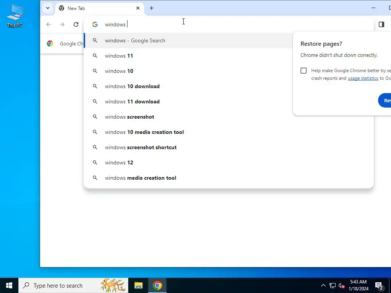Screen dimensions: 391x293
Task: Click the Chrome taskbar icon
Action: [157, 285]
